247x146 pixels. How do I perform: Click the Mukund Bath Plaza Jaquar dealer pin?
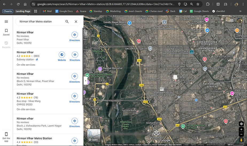point(192,52)
